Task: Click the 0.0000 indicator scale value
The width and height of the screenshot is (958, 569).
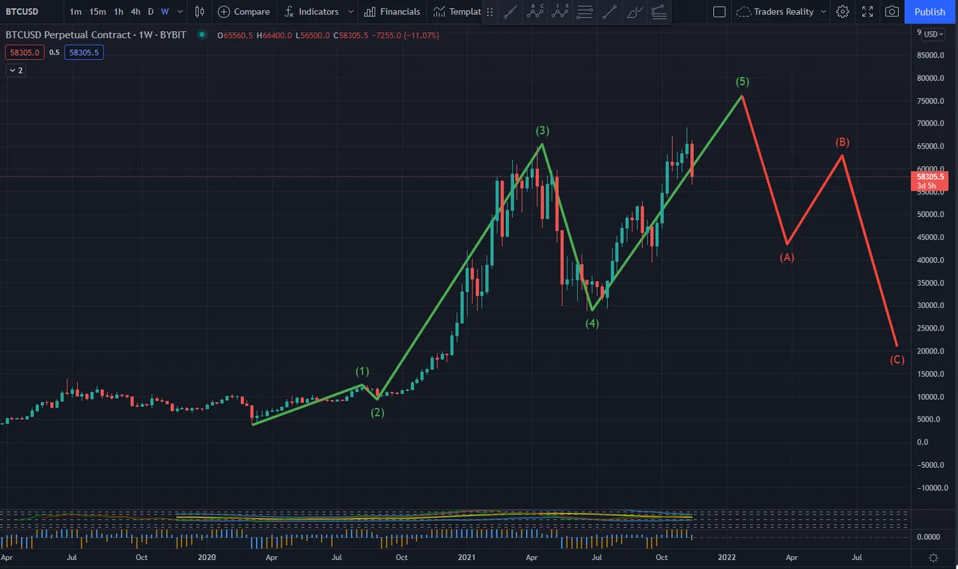Action: click(x=929, y=537)
